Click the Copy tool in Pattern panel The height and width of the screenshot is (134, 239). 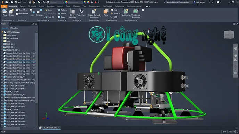(61, 17)
